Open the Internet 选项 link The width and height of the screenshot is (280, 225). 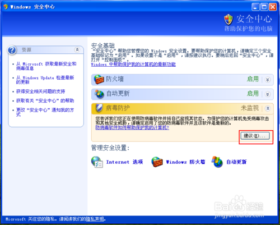click(124, 162)
